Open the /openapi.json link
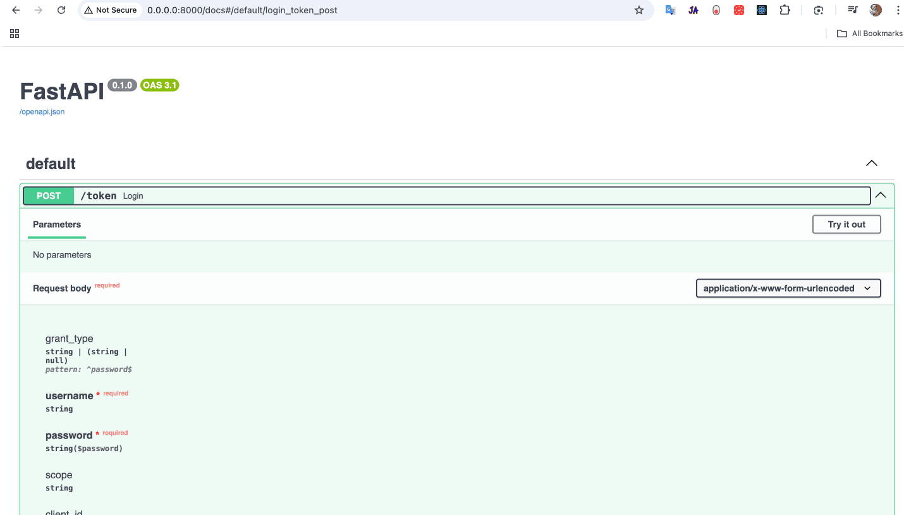This screenshot has width=904, height=515. [42, 112]
